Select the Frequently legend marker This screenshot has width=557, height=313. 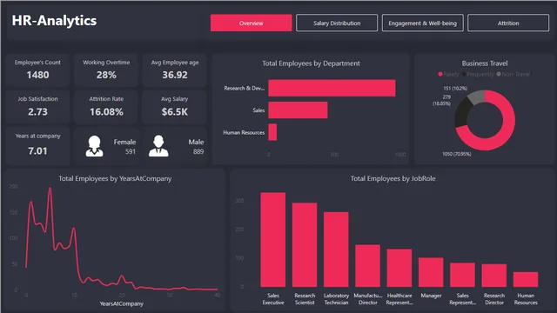pos(464,74)
